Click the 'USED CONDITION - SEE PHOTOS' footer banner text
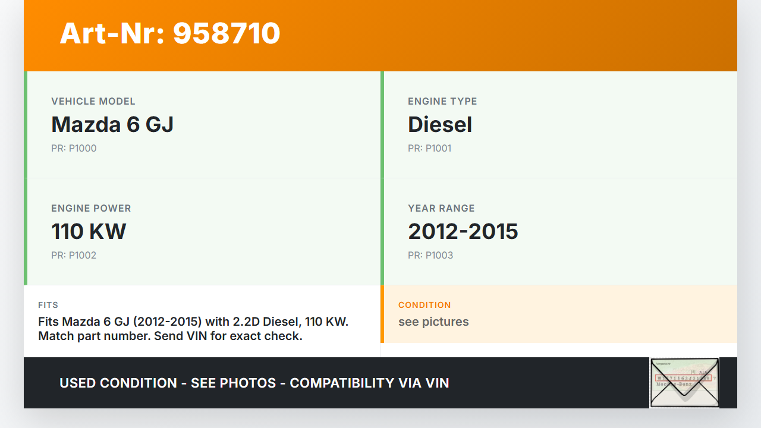The image size is (761, 428). coord(254,383)
